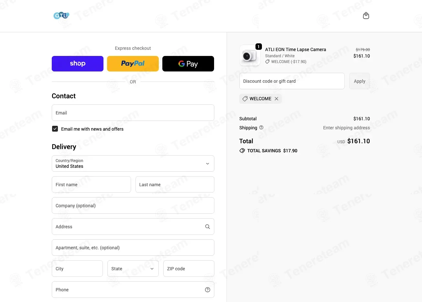
Task: Pay with Shop express checkout
Action: (x=78, y=64)
